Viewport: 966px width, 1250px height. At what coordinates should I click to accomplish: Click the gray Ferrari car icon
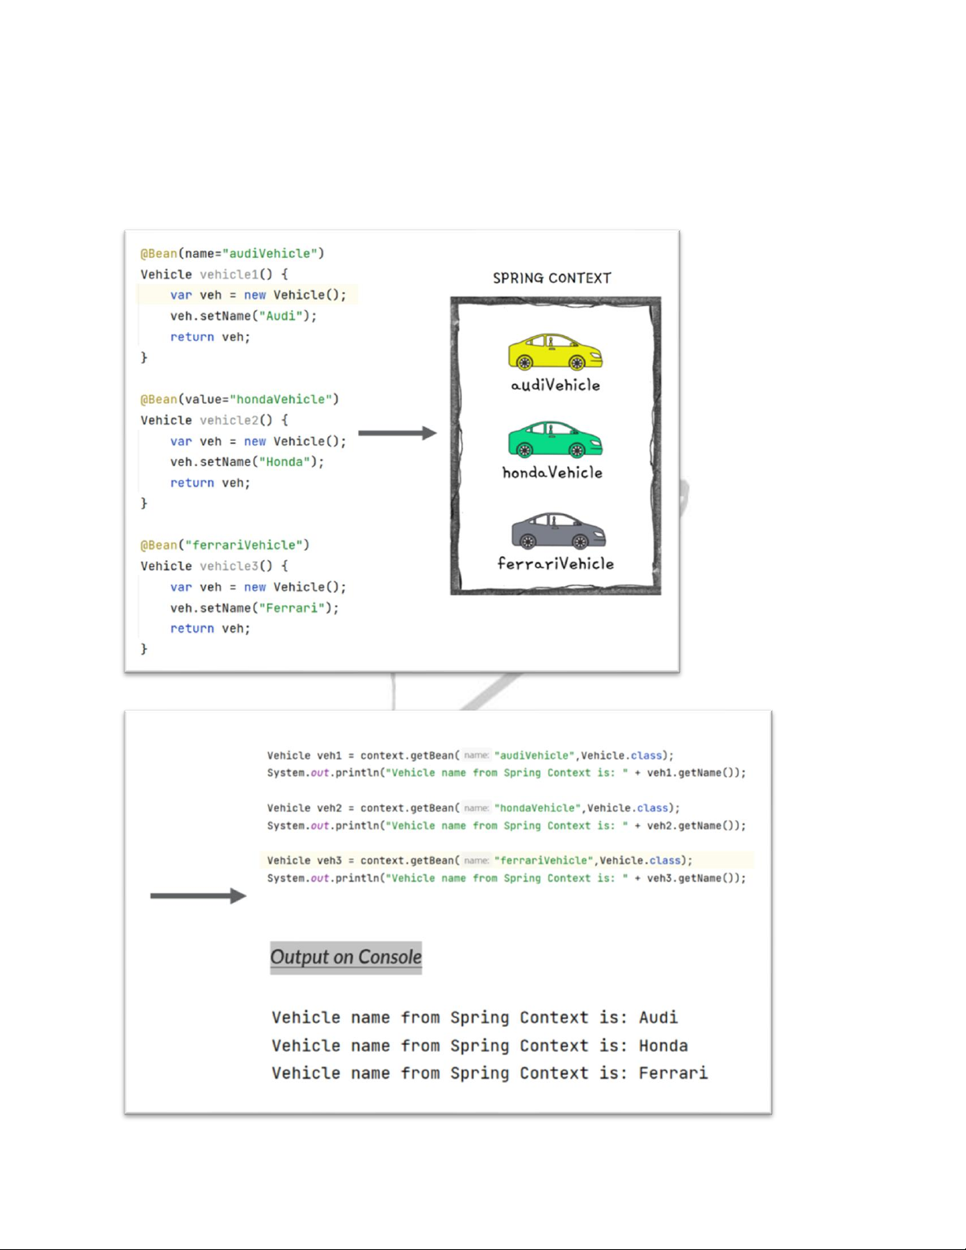[x=558, y=531]
